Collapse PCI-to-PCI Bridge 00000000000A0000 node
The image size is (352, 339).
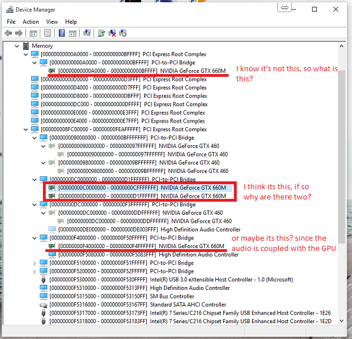(34, 63)
